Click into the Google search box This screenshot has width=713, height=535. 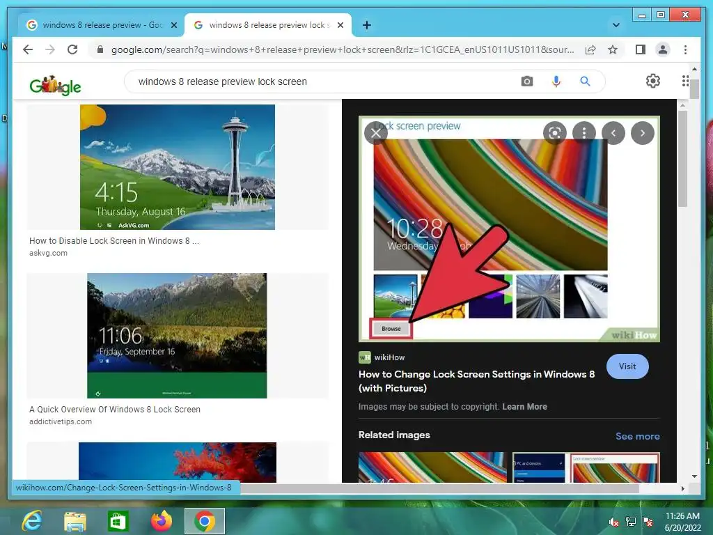327,82
